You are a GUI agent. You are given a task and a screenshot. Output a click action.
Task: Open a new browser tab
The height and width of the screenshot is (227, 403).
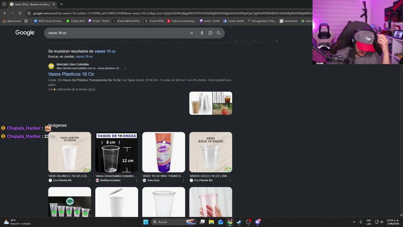61,4
